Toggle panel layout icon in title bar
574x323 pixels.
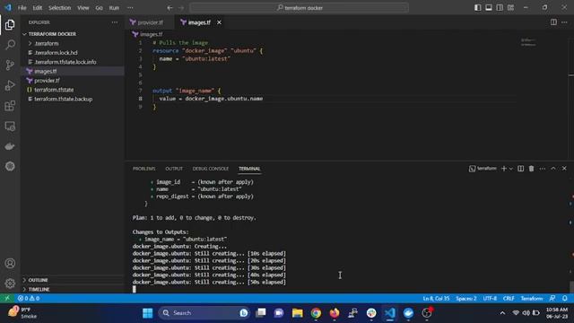(488, 8)
